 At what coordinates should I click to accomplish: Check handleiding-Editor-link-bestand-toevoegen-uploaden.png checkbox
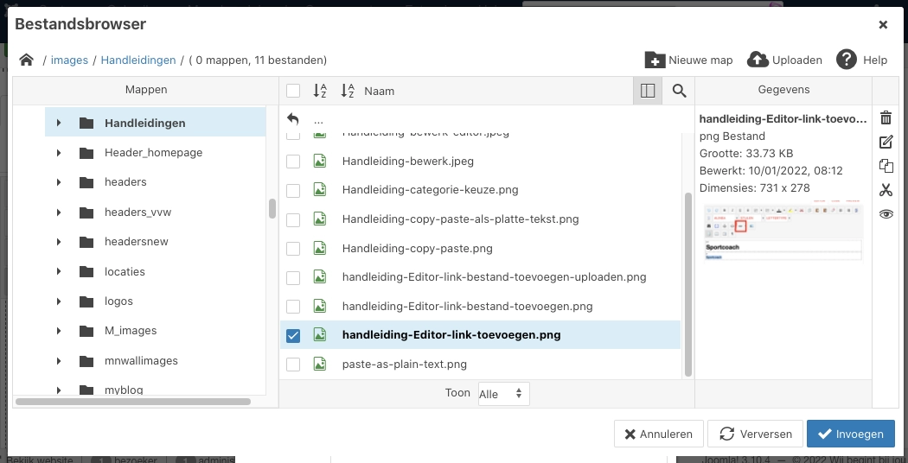click(x=293, y=277)
